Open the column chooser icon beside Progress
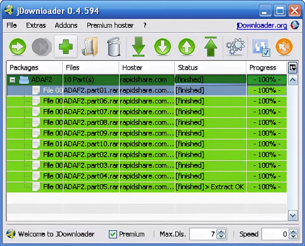Viewport: 305px width, 246px height. coord(293,68)
